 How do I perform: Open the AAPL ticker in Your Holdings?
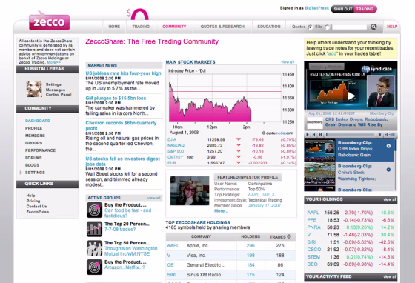tap(313, 213)
